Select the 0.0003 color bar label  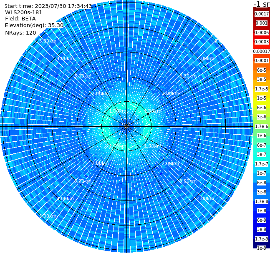[262, 42]
